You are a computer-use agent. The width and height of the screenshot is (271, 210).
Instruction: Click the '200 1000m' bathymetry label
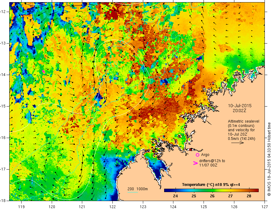tap(138, 189)
